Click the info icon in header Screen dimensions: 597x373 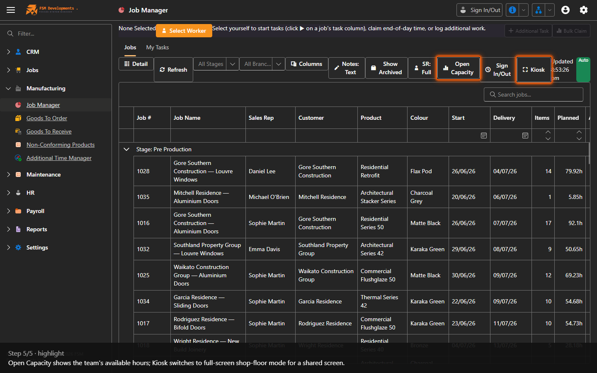[x=512, y=10]
